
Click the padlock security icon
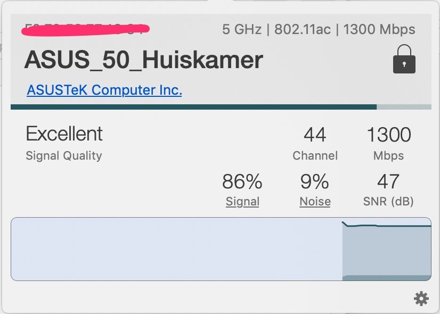point(404,59)
